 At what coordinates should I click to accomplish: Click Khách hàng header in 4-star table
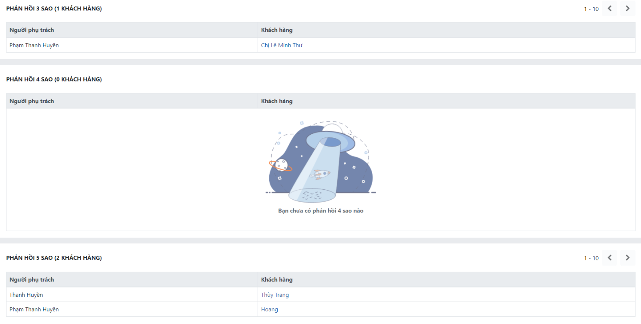coord(277,101)
